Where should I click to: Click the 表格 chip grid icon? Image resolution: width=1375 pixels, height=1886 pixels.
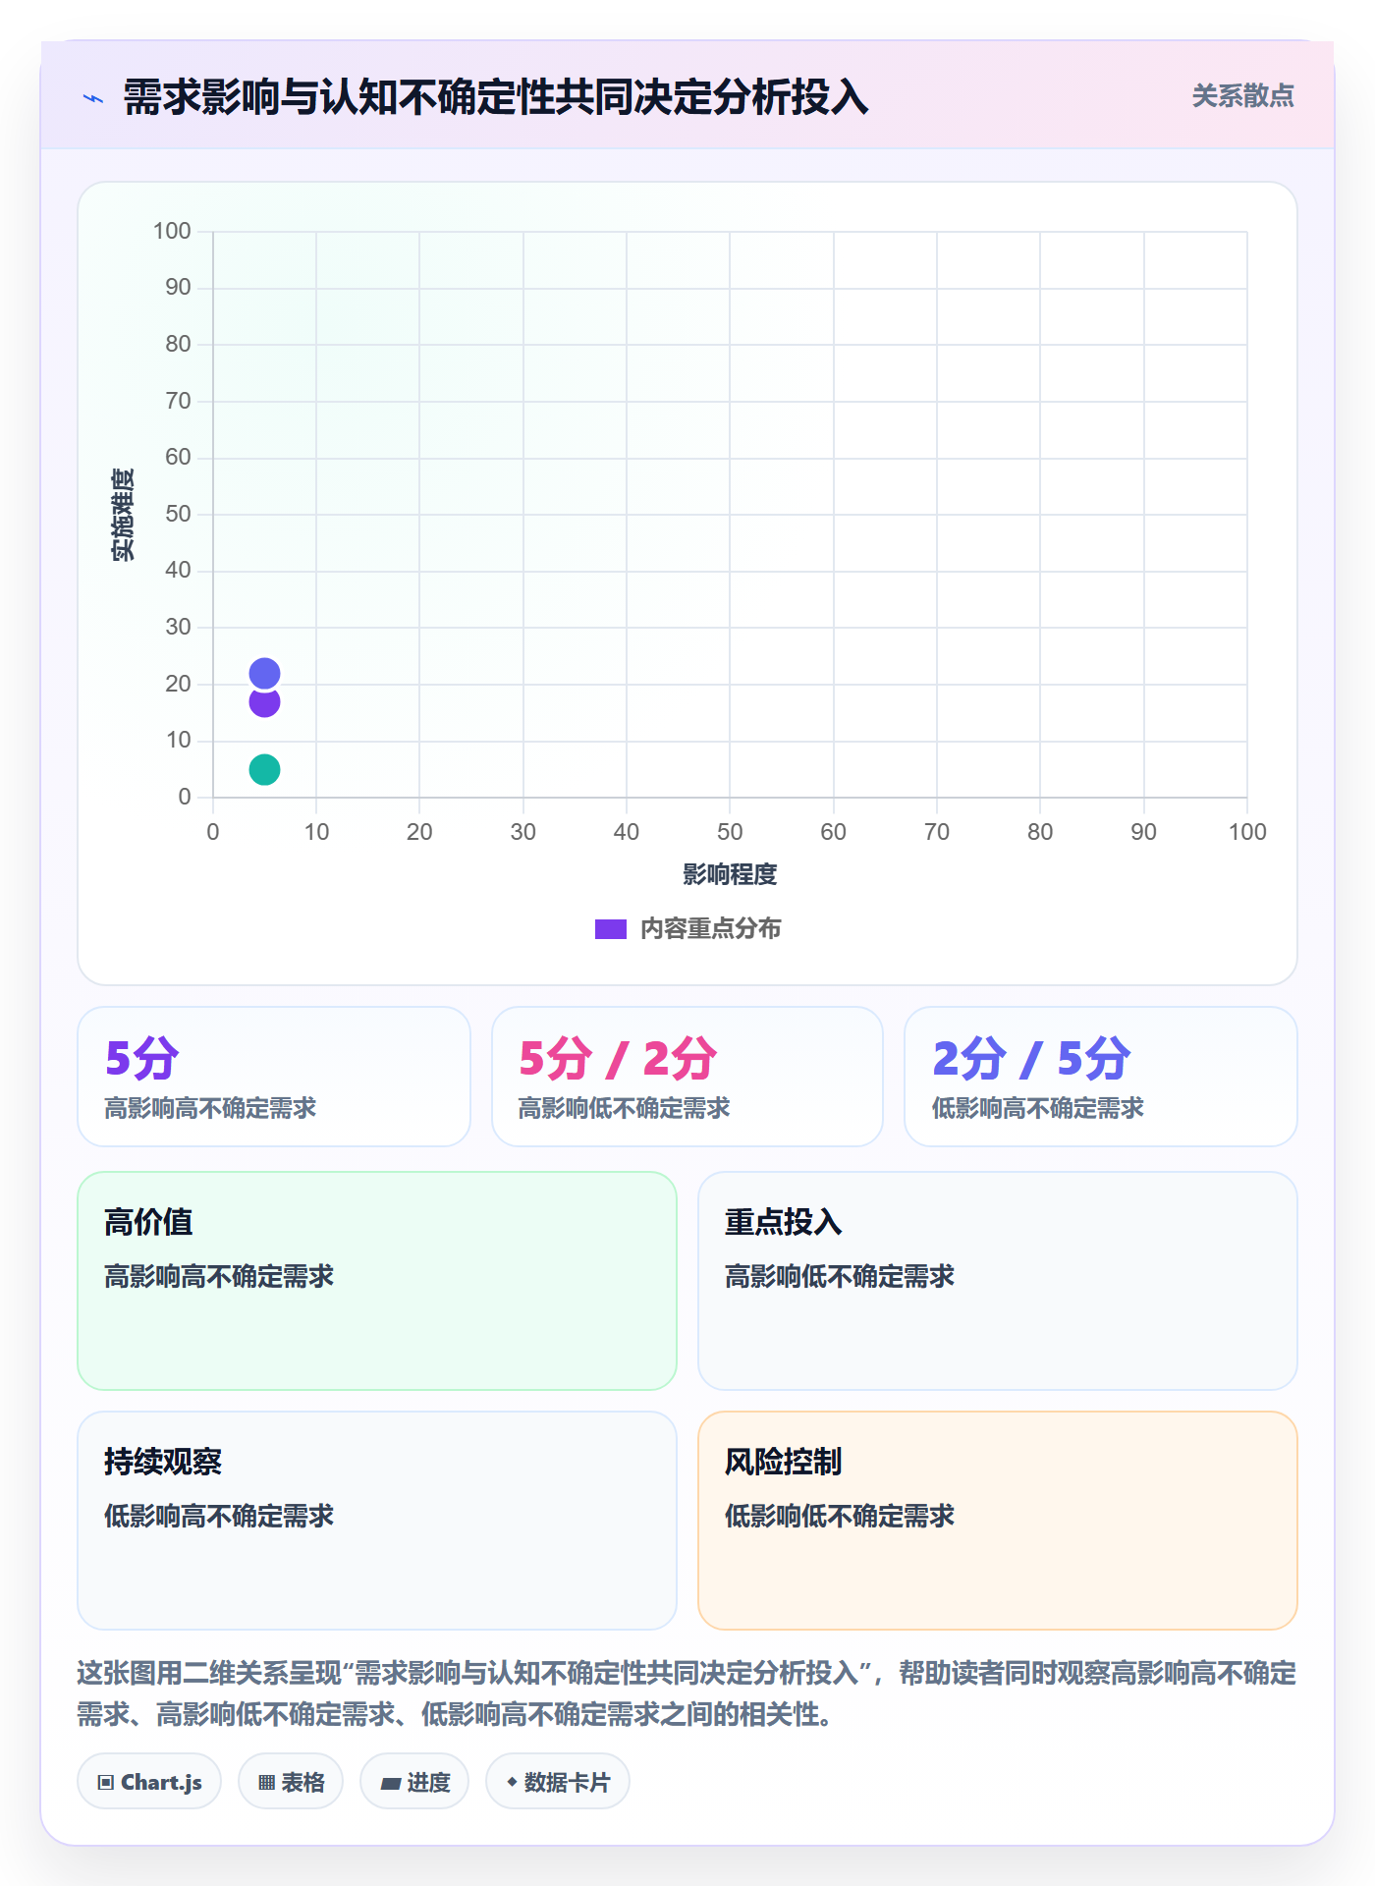click(266, 1783)
